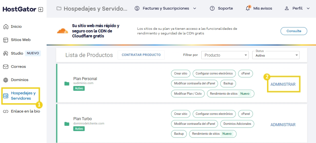Viewport: 316px width, 143px height.
Task: Click the Activo badge under Plan Turbo
Action: [x=79, y=129]
